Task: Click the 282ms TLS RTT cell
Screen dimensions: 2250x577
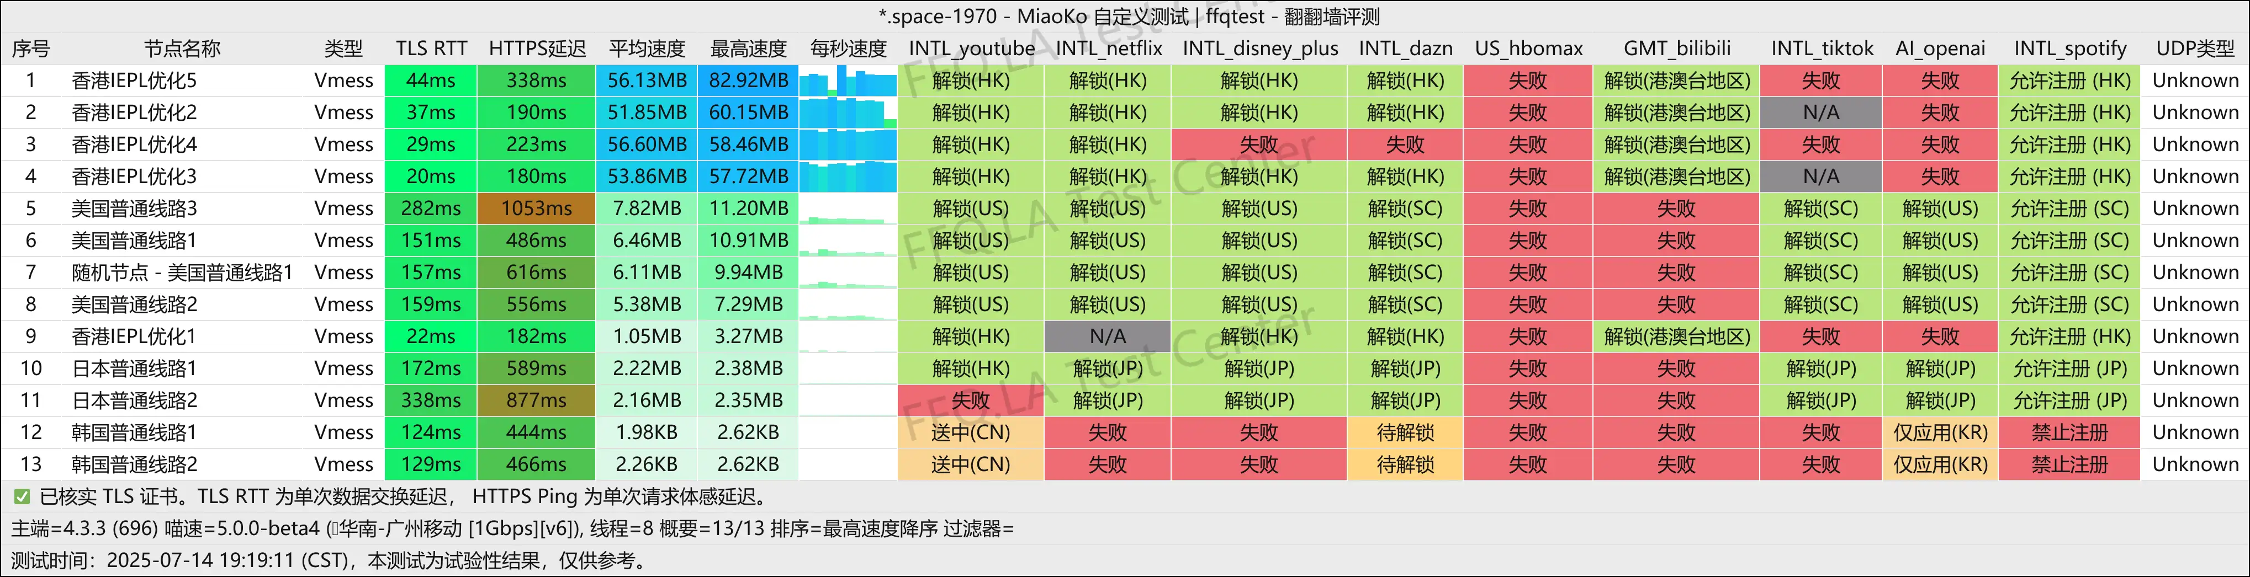Action: tap(431, 209)
